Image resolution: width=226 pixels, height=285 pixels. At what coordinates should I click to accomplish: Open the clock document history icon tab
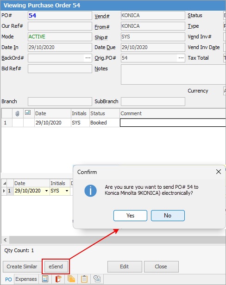[x=97, y=279]
